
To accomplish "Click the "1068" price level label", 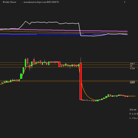I will (x=132, y=83).
